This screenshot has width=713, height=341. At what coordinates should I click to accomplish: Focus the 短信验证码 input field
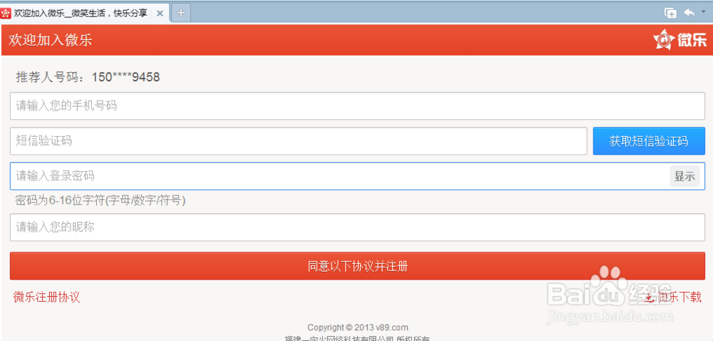pyautogui.click(x=299, y=141)
